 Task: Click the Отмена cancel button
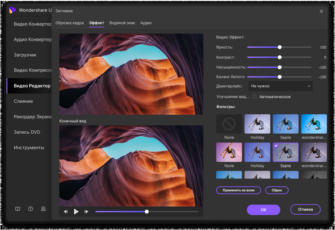[306, 209]
